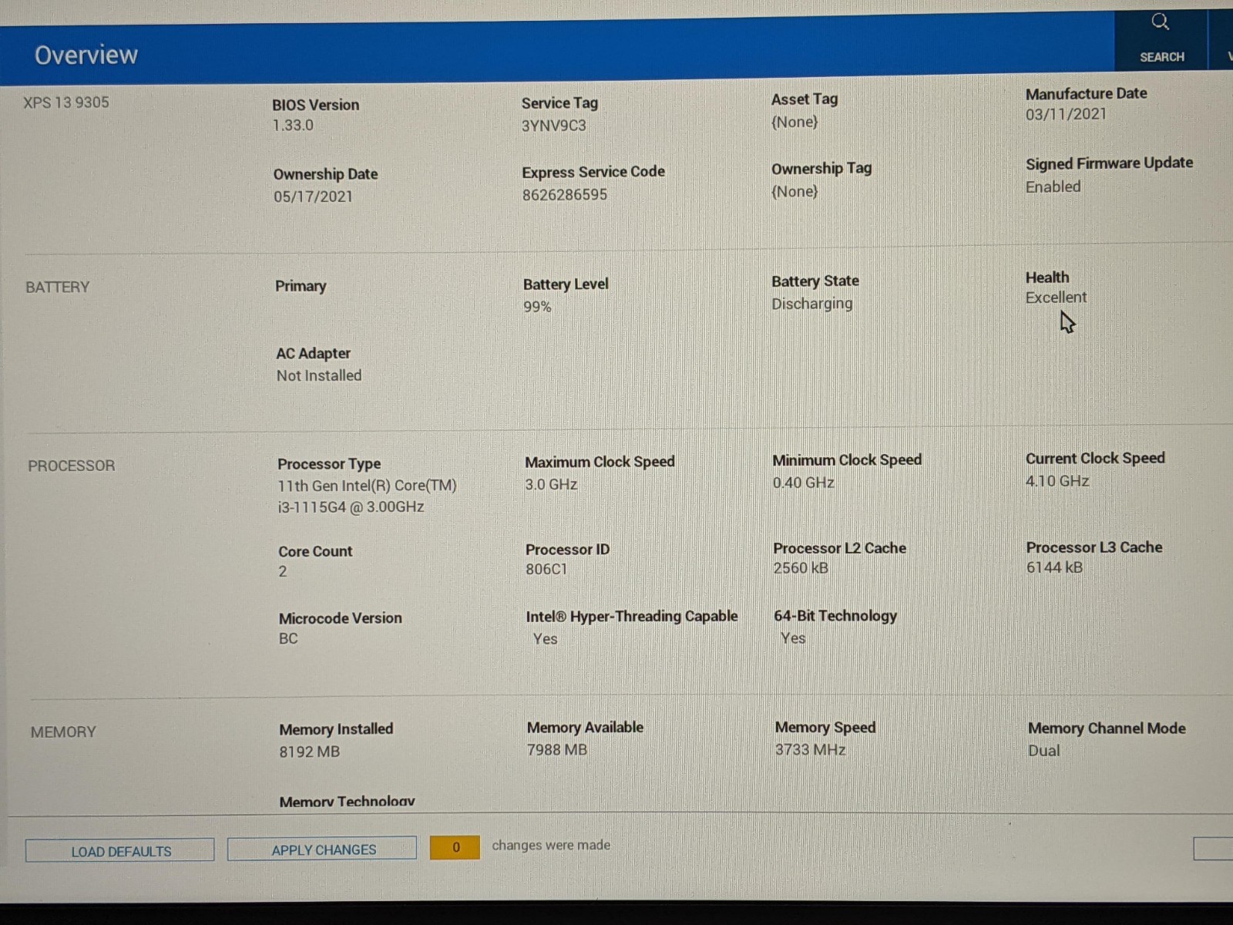The width and height of the screenshot is (1233, 925).
Task: Click the 'BIOS Version' label
Action: [315, 105]
